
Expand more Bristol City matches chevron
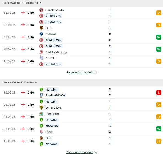[96, 73]
